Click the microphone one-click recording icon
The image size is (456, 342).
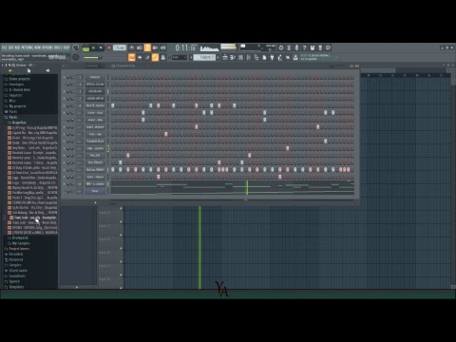click(x=296, y=47)
